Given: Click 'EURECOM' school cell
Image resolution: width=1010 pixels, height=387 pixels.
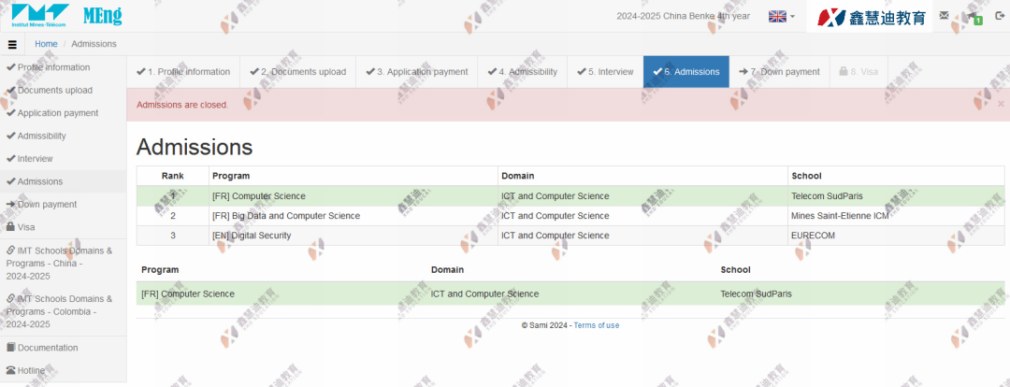Looking at the screenshot, I should click(813, 236).
